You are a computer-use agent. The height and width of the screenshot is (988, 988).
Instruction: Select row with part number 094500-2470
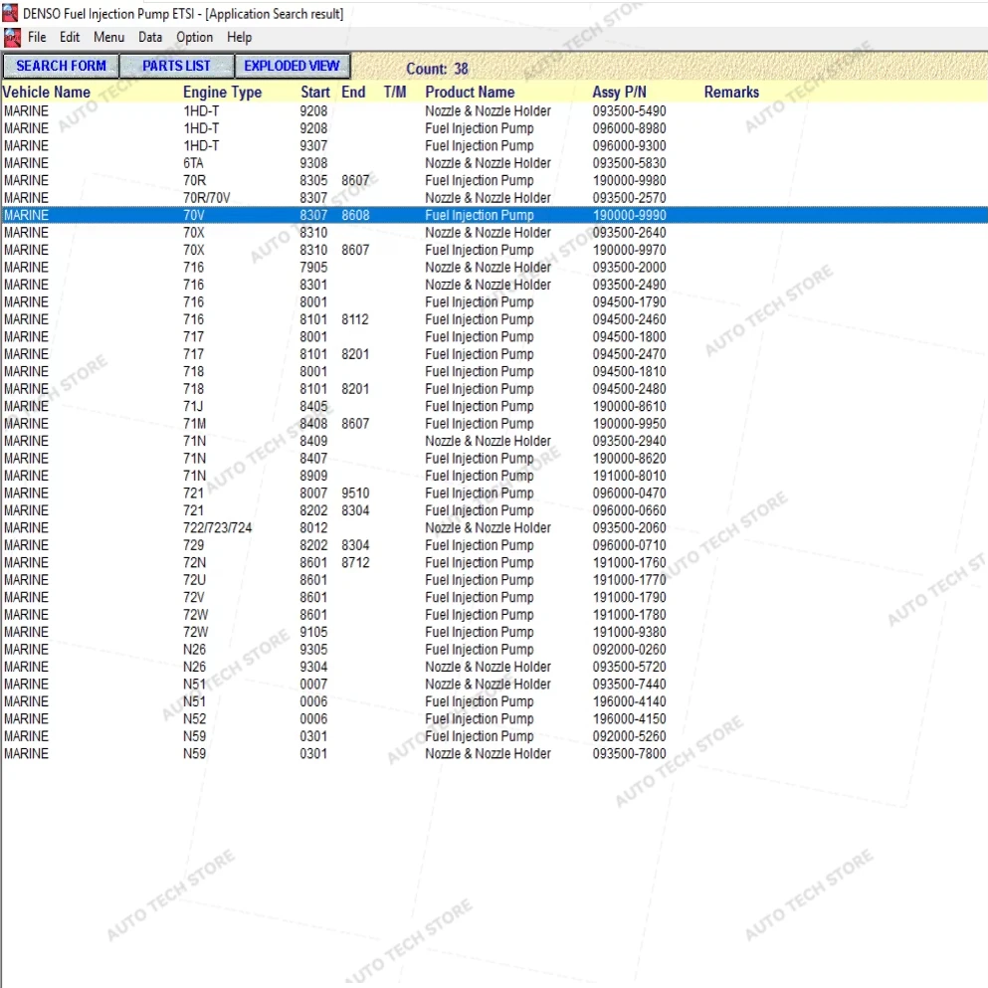click(x=494, y=354)
